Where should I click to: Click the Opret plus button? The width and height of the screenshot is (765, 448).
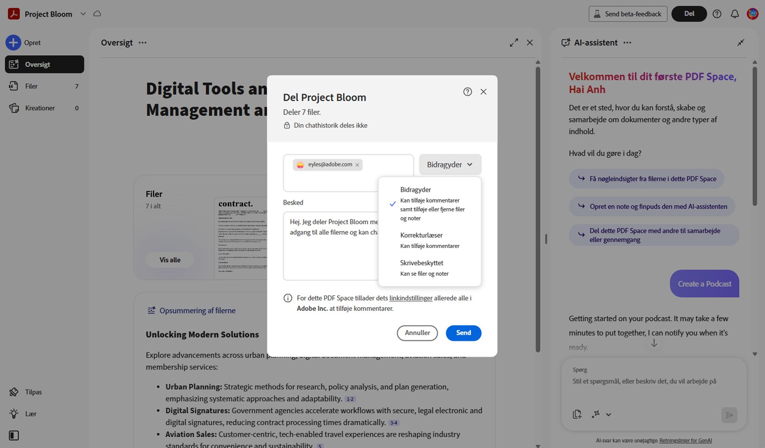[13, 43]
